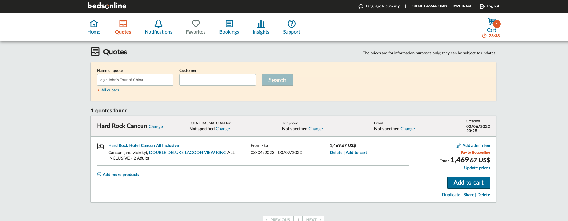Click Add admin fee link
The image size is (568, 221).
[476, 145]
